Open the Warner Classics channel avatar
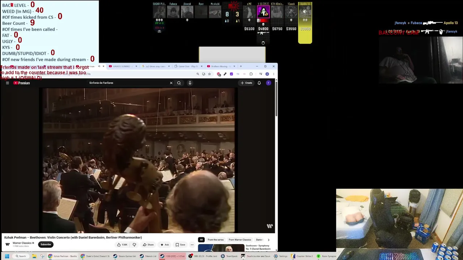463x260 pixels. click(x=7, y=244)
